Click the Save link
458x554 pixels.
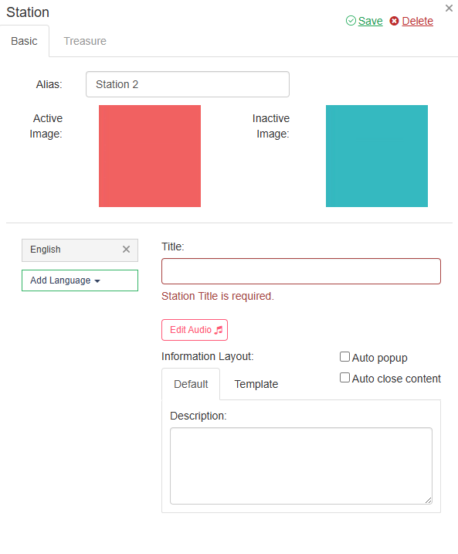point(371,21)
